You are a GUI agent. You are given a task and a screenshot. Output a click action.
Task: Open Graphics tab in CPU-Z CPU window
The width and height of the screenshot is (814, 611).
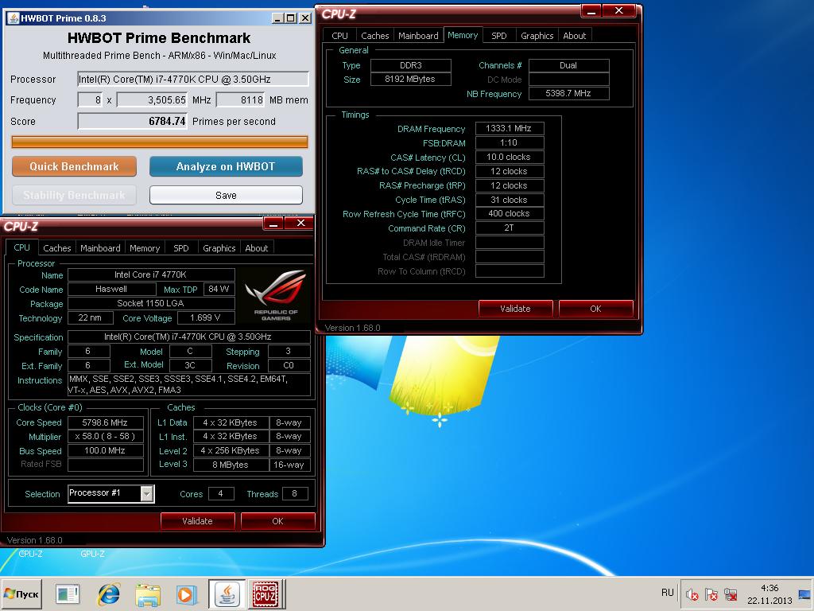pyautogui.click(x=219, y=248)
